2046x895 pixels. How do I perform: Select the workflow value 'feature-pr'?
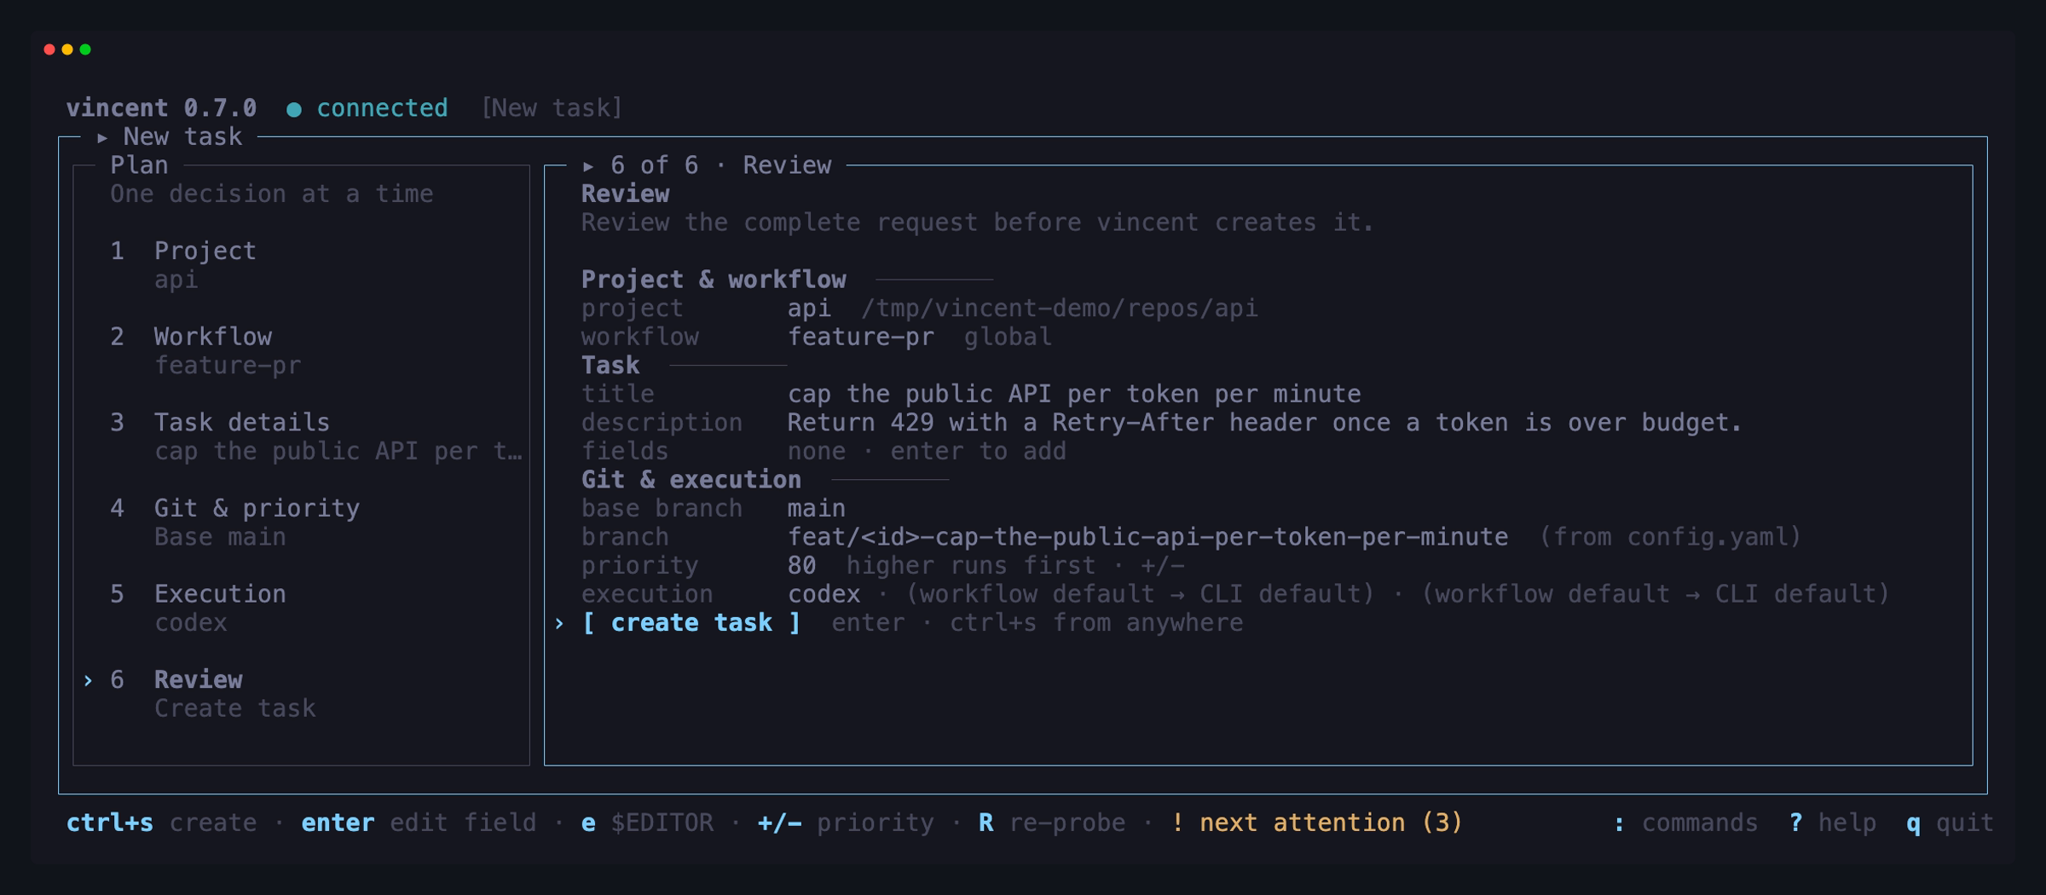[860, 338]
